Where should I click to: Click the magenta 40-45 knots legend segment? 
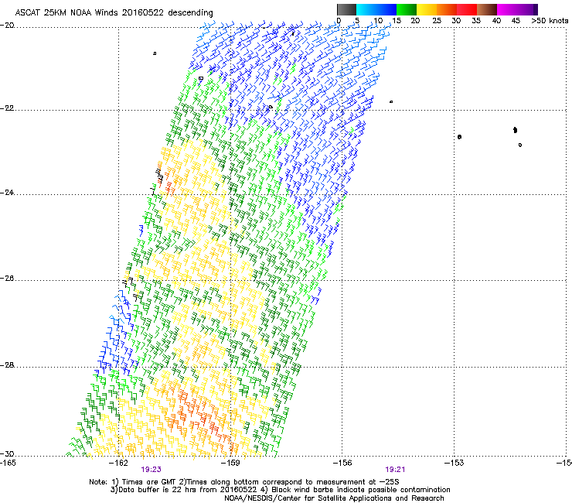point(507,9)
